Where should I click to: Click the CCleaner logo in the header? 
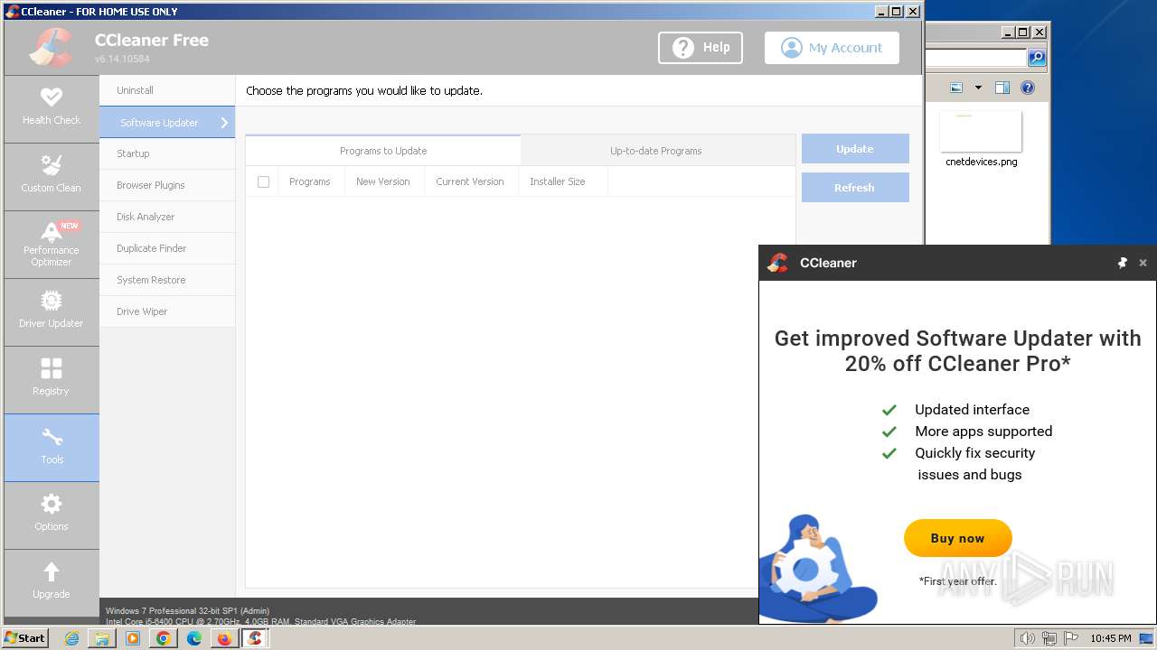(51, 48)
